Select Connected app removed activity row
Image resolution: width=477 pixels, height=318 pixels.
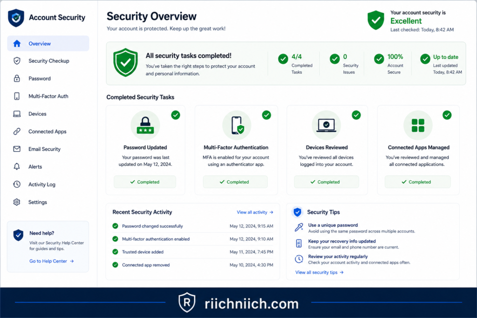click(x=192, y=265)
